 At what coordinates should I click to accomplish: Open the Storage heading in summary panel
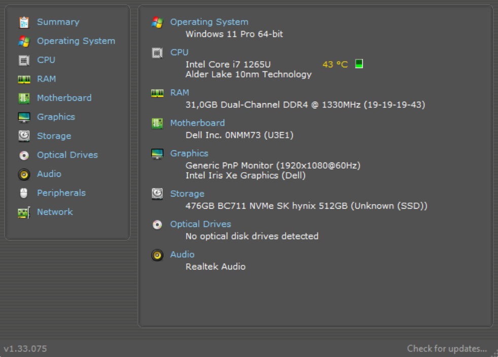[x=187, y=194]
